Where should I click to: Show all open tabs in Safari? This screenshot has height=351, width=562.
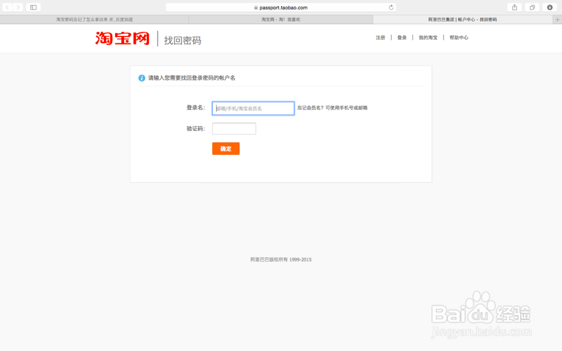coord(532,7)
